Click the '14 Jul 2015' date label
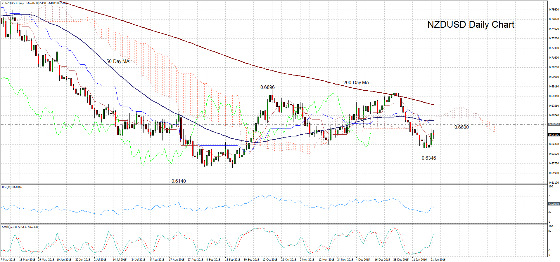 point(120,259)
